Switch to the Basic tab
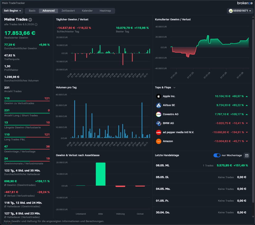 32,11
